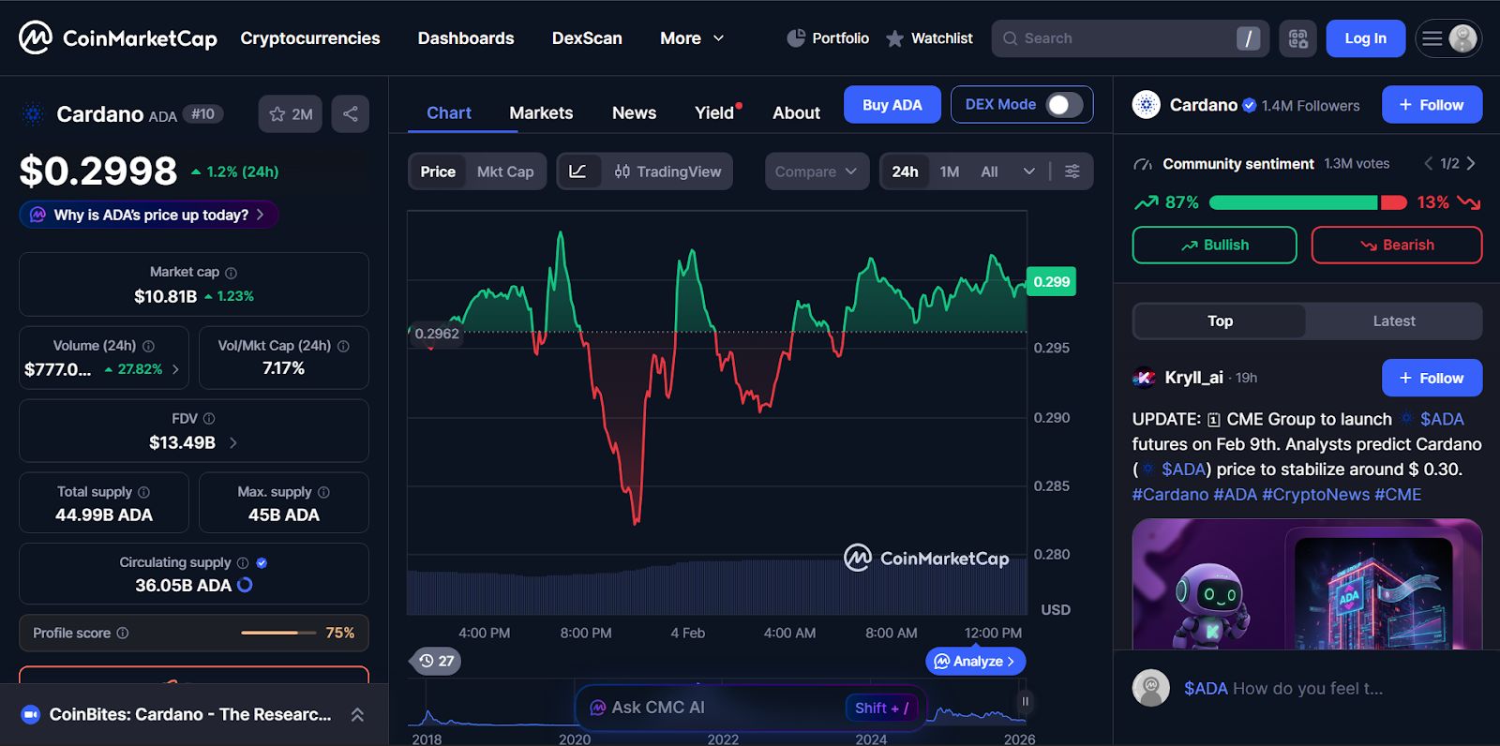Vote Bullish on community sentiment
Screen dimensions: 1500x746
pyautogui.click(x=1214, y=245)
